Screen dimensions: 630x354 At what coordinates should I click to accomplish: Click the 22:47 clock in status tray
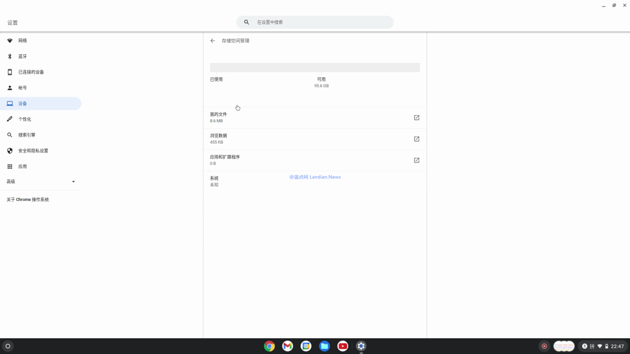(617, 346)
